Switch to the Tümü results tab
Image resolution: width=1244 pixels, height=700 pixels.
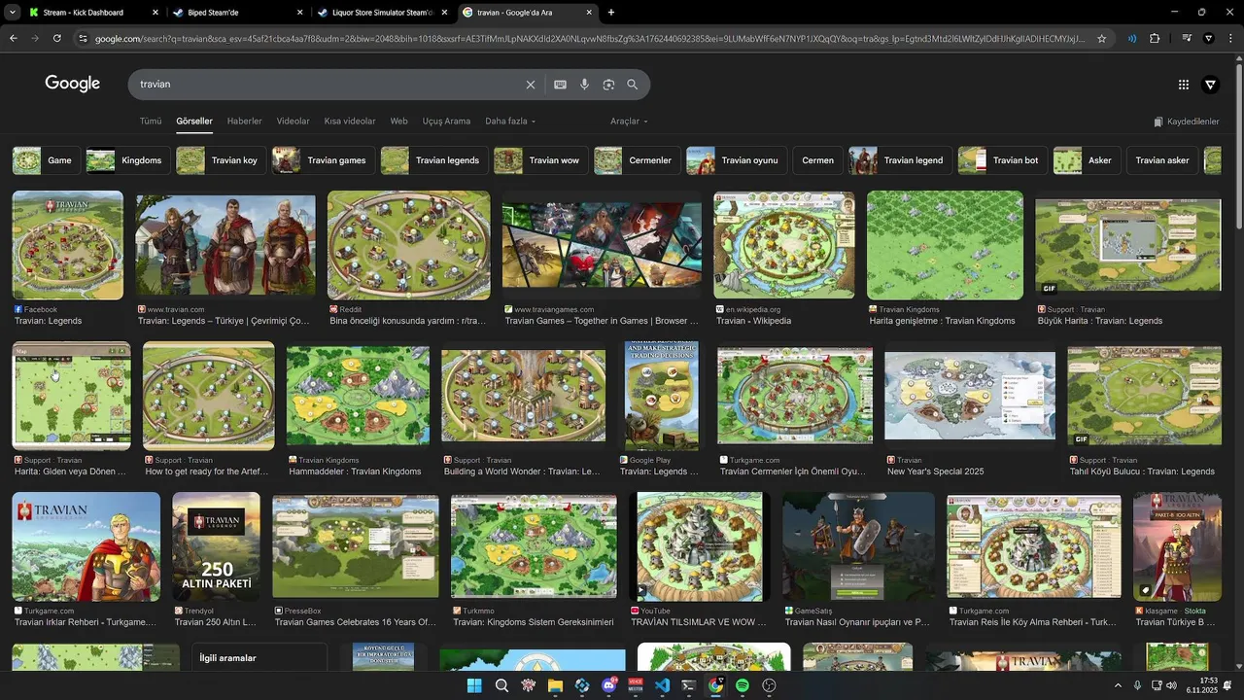point(151,122)
